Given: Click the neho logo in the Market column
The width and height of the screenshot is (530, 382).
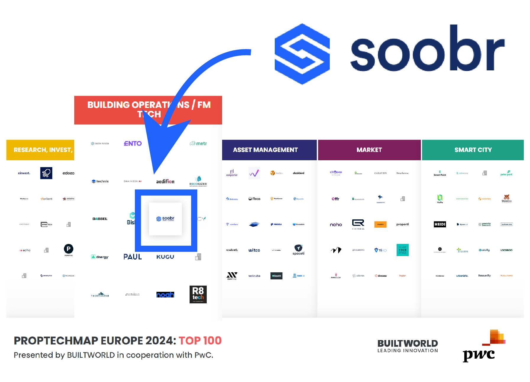Looking at the screenshot, I should (336, 224).
